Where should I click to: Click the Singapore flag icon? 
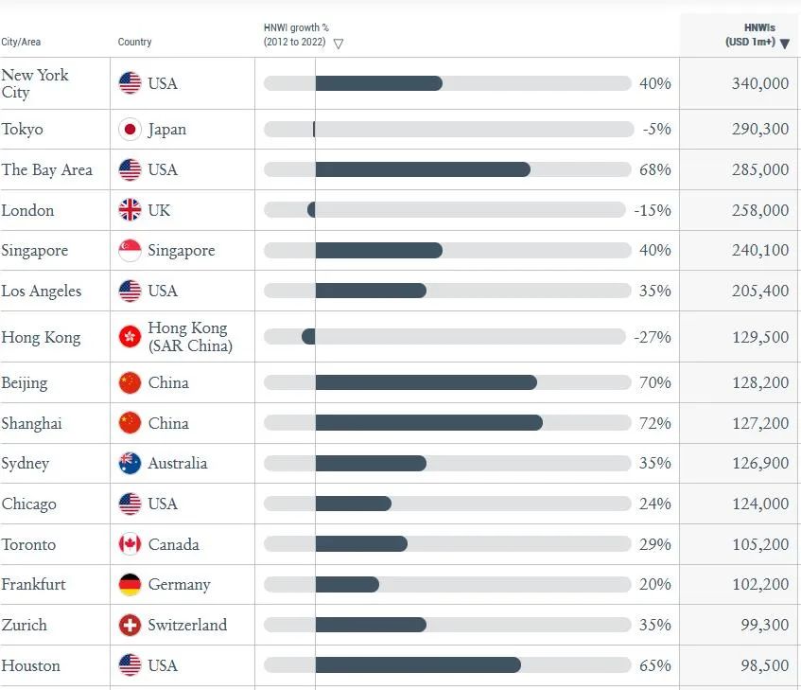pyautogui.click(x=130, y=251)
